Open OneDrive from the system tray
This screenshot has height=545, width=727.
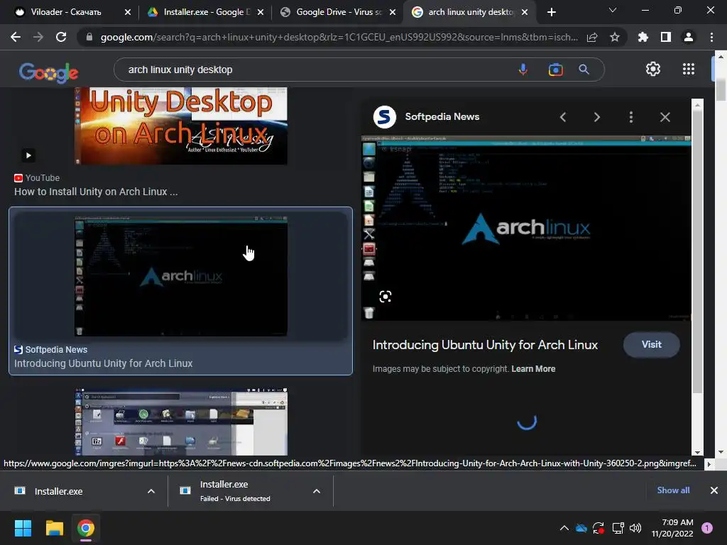pos(581,528)
